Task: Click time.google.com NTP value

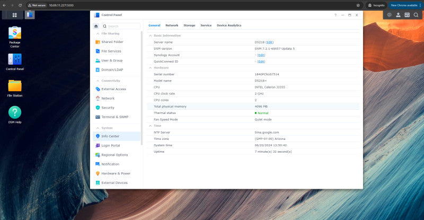Action: (267, 133)
